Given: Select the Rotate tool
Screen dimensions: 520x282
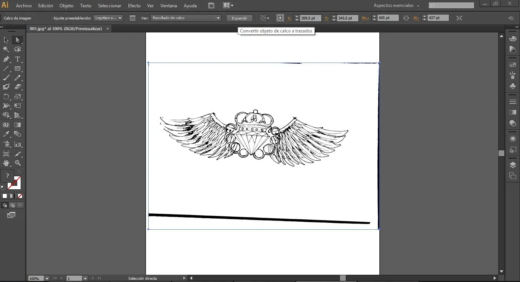Looking at the screenshot, I should pyautogui.click(x=6, y=97).
